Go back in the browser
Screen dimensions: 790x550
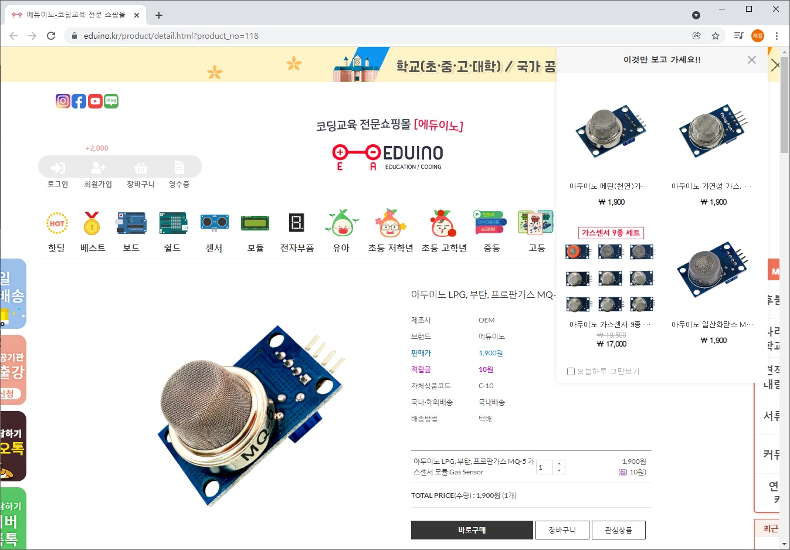[x=13, y=36]
